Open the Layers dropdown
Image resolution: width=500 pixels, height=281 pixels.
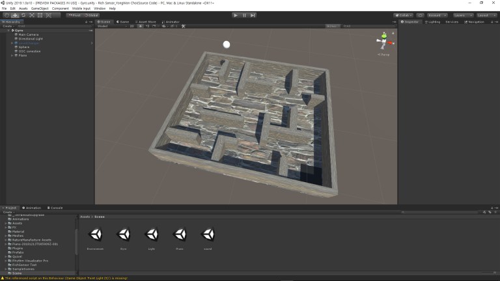point(463,15)
